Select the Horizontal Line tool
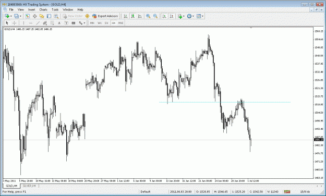Image resolution: width=326 pixels, height=196 pixels. click(31, 23)
